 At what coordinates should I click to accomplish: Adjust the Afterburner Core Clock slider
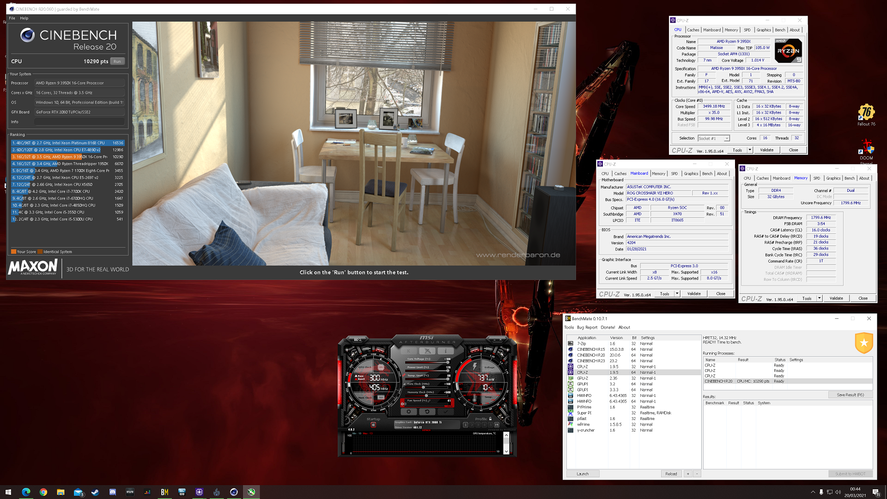[427, 387]
